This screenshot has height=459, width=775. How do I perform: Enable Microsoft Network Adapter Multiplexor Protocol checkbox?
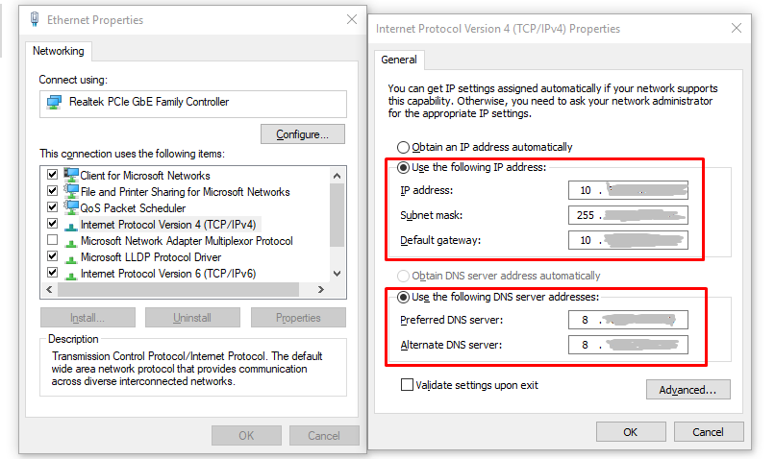pyautogui.click(x=52, y=241)
